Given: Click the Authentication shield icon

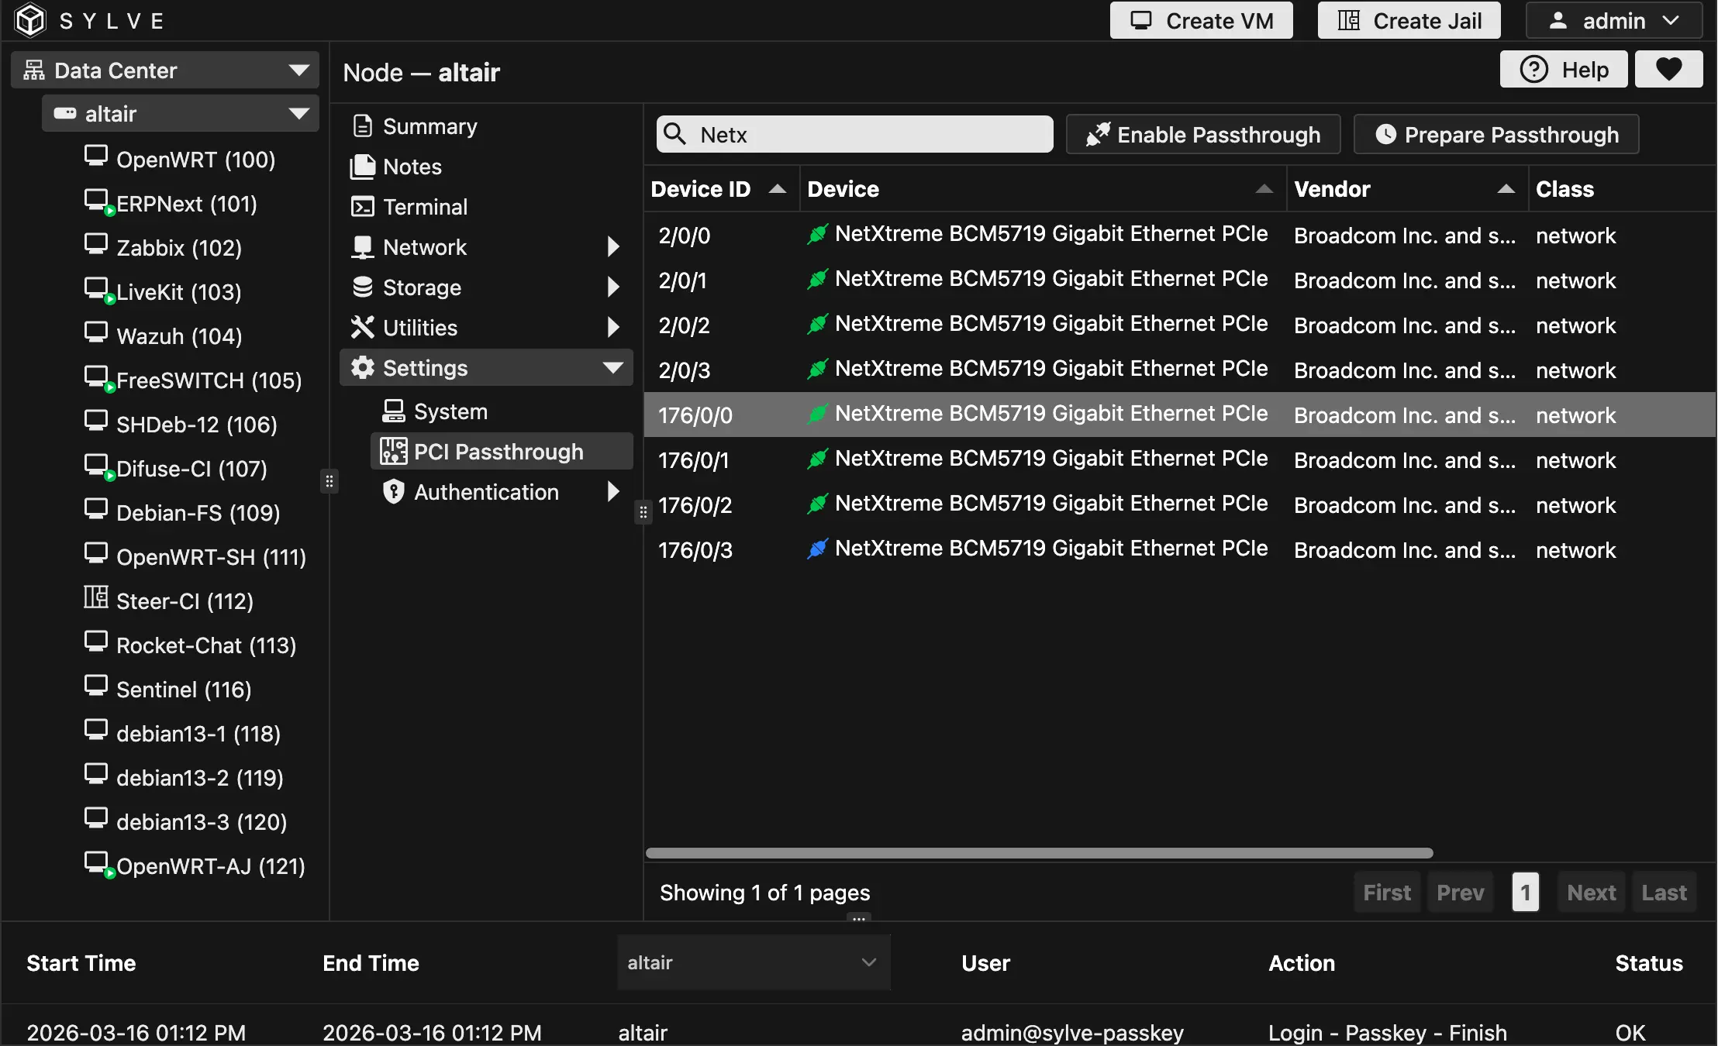Looking at the screenshot, I should click(394, 491).
